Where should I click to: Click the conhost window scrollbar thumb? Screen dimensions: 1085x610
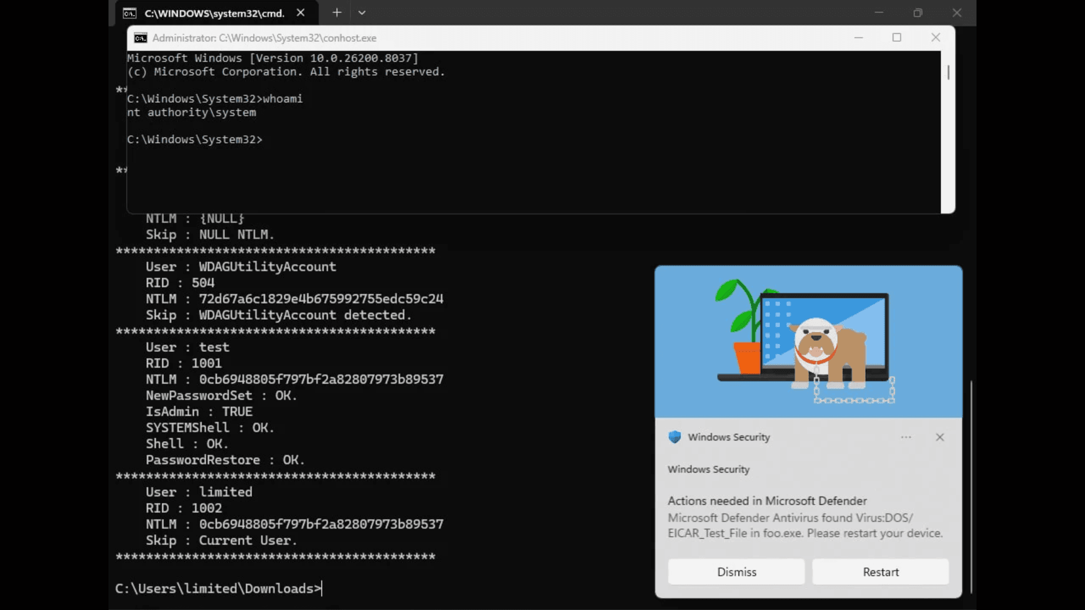click(x=948, y=72)
